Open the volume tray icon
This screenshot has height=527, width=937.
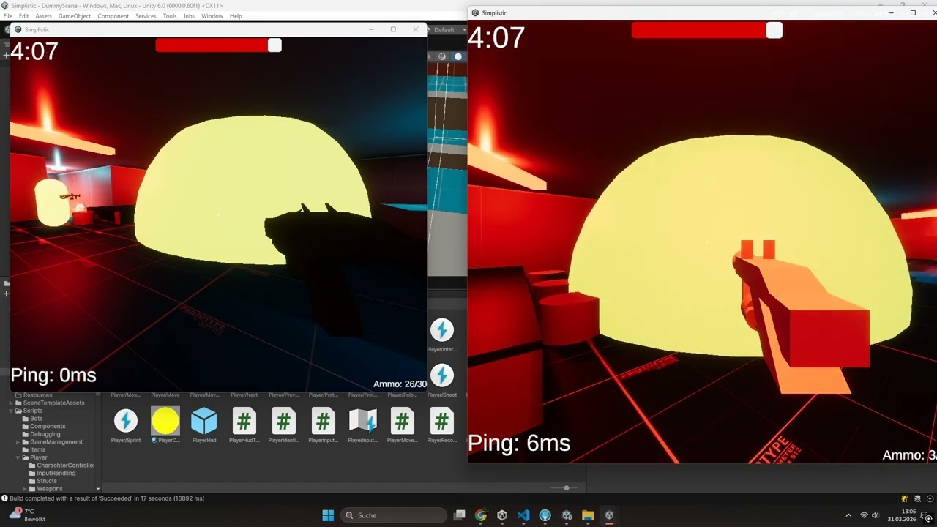(x=876, y=515)
